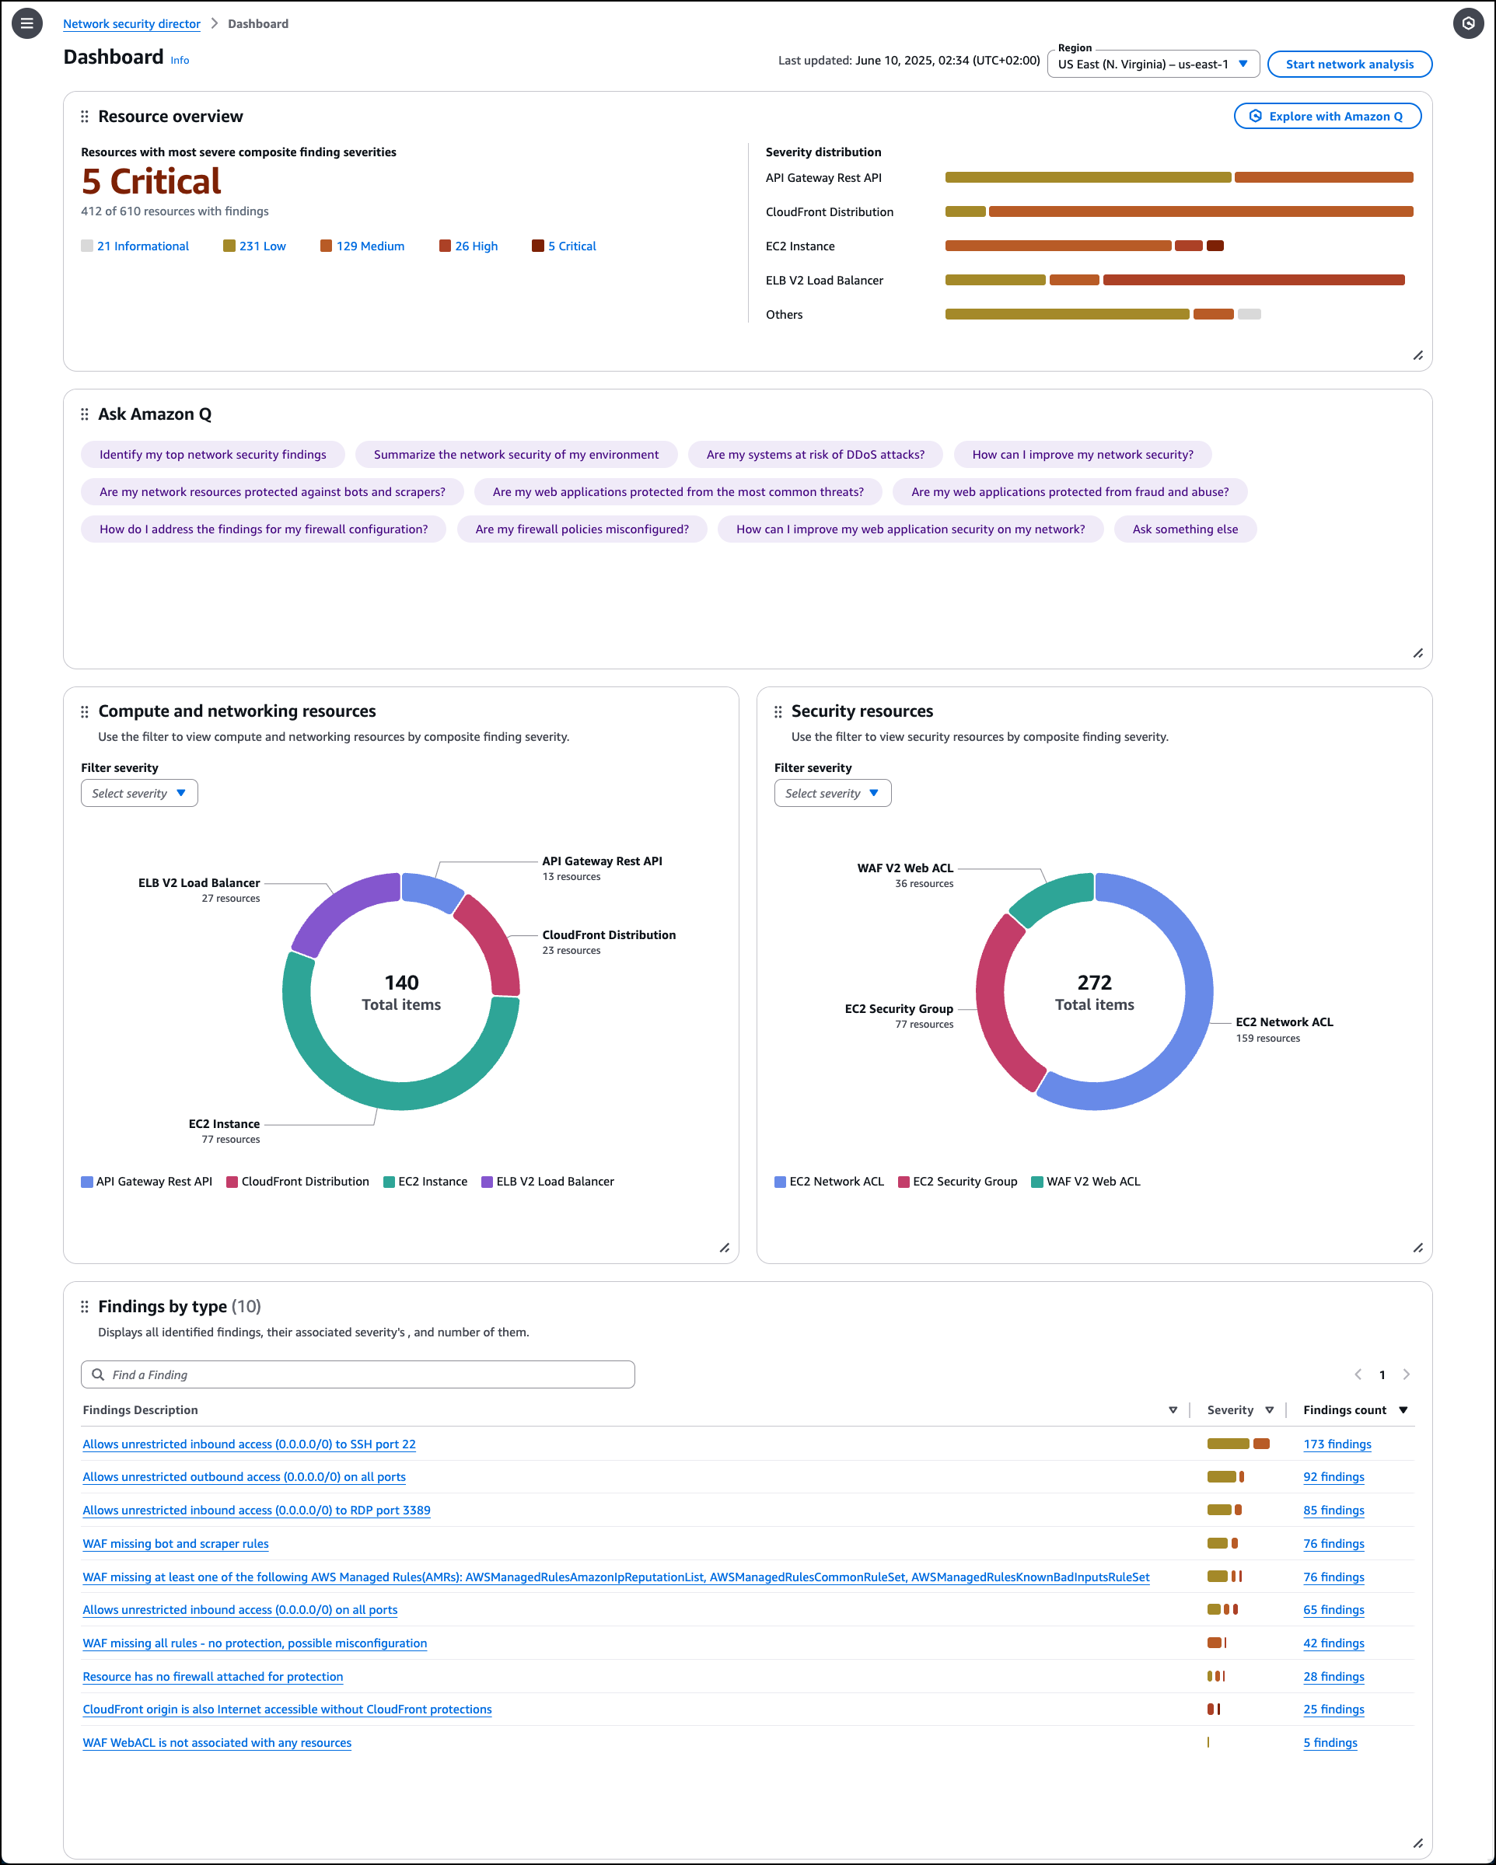This screenshot has width=1496, height=1865.
Task: Open the hamburger navigation menu icon
Action: tap(26, 23)
